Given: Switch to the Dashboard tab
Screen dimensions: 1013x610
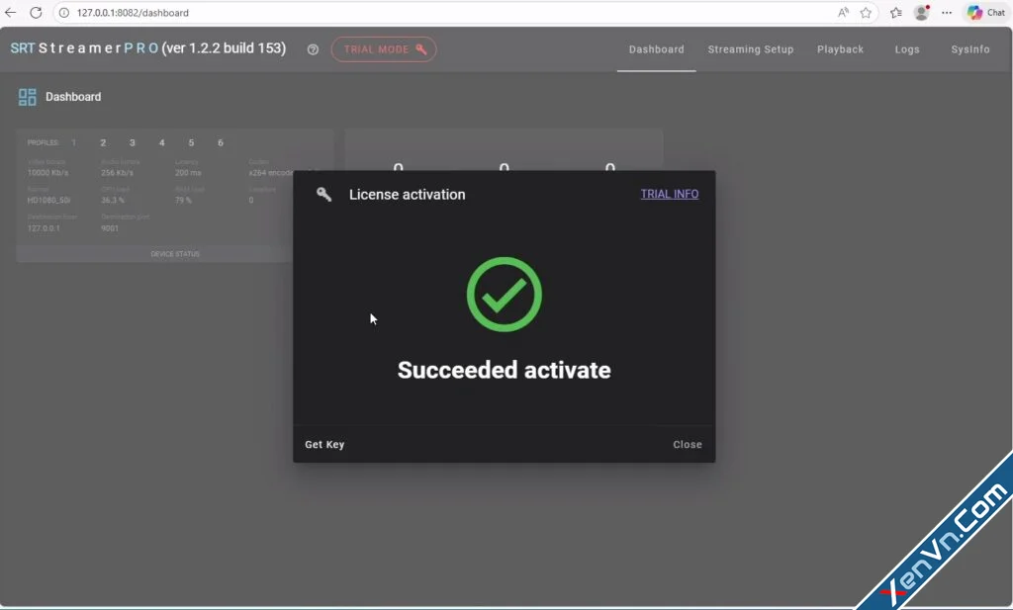Looking at the screenshot, I should tap(657, 49).
